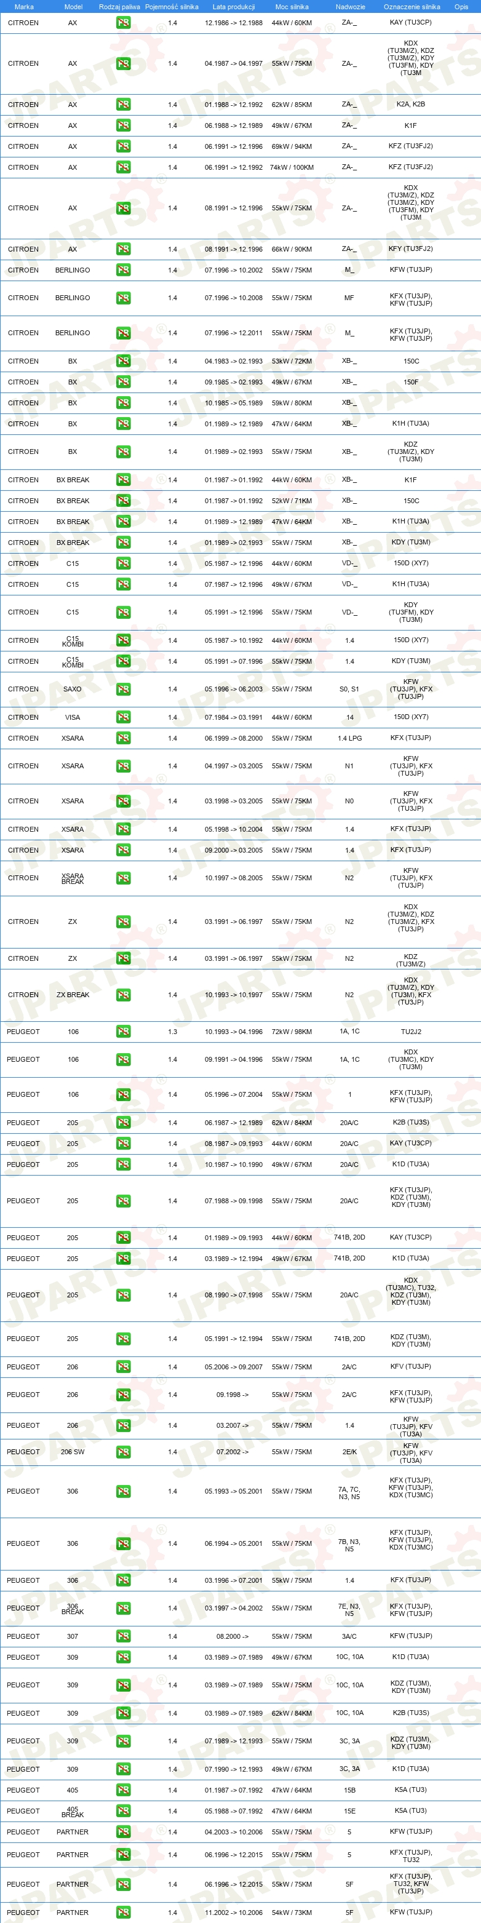Viewport: 481px width, 1923px height.
Task: Click the 3A/C body cell
Action: click(x=349, y=1636)
